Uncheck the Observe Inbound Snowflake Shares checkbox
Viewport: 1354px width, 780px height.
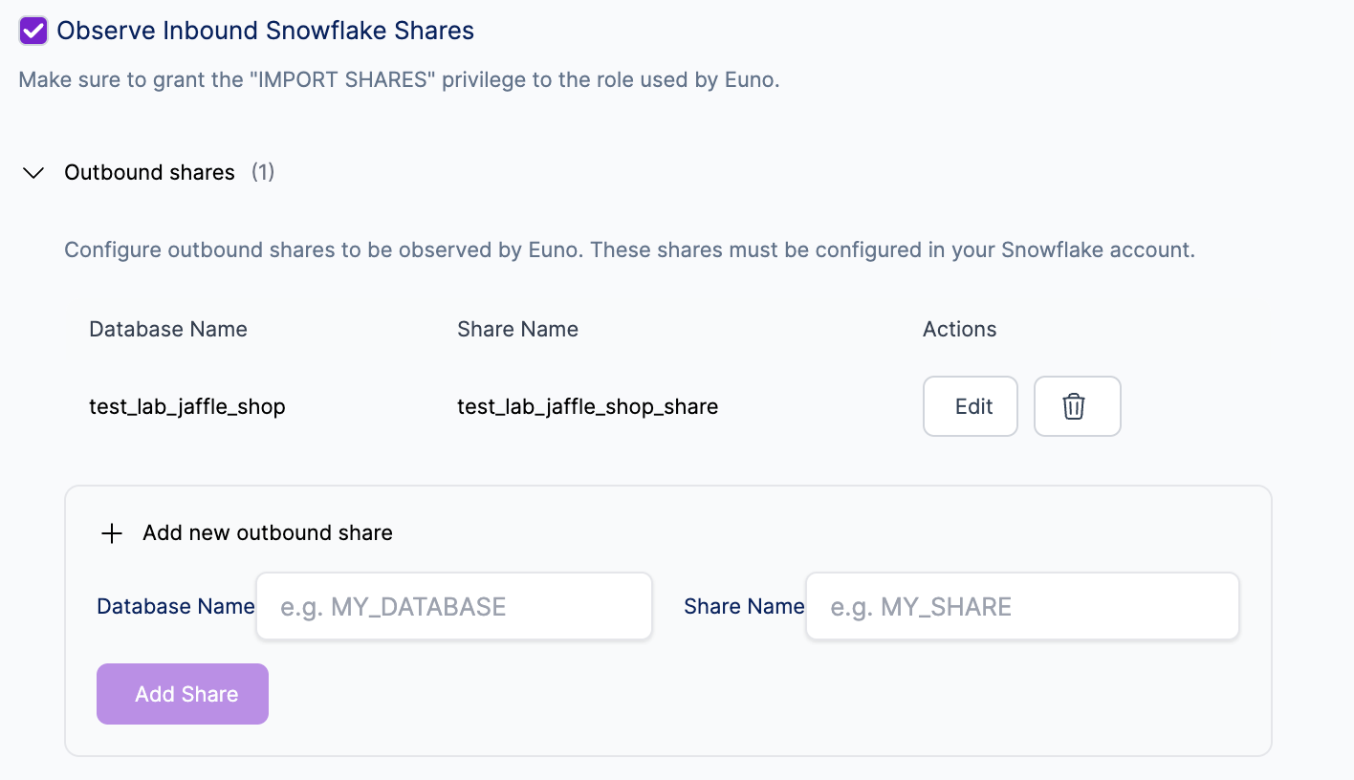point(33,31)
